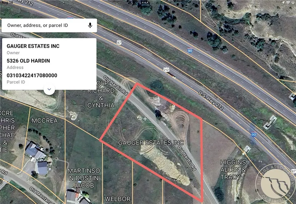Select the MCCREA parcel label
296x204 pixels.
tap(45, 120)
